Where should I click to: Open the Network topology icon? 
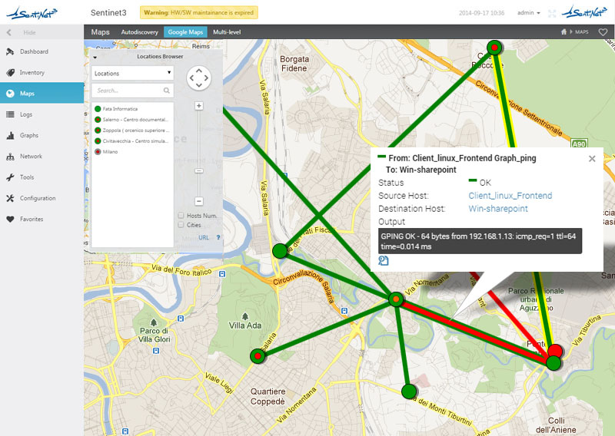(10, 157)
